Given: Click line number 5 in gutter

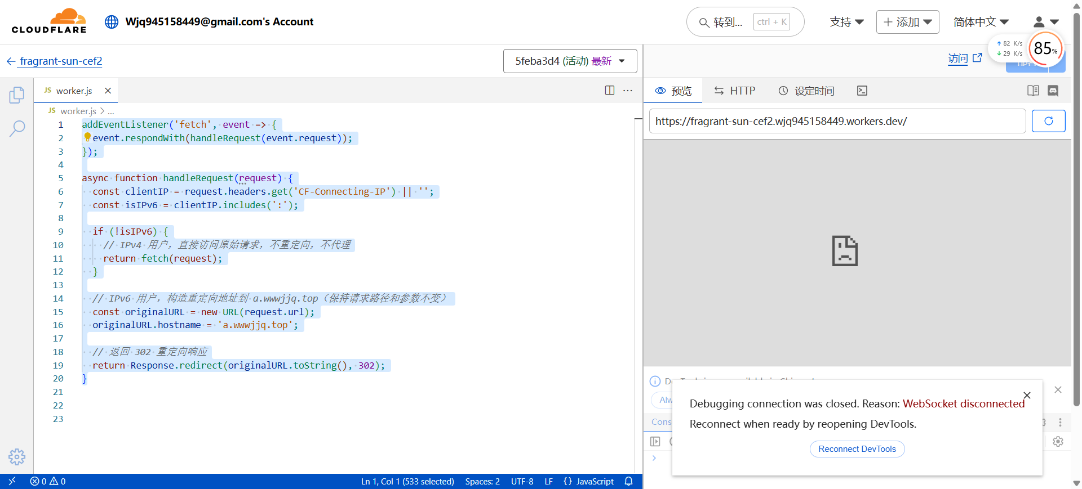Looking at the screenshot, I should (x=61, y=178).
